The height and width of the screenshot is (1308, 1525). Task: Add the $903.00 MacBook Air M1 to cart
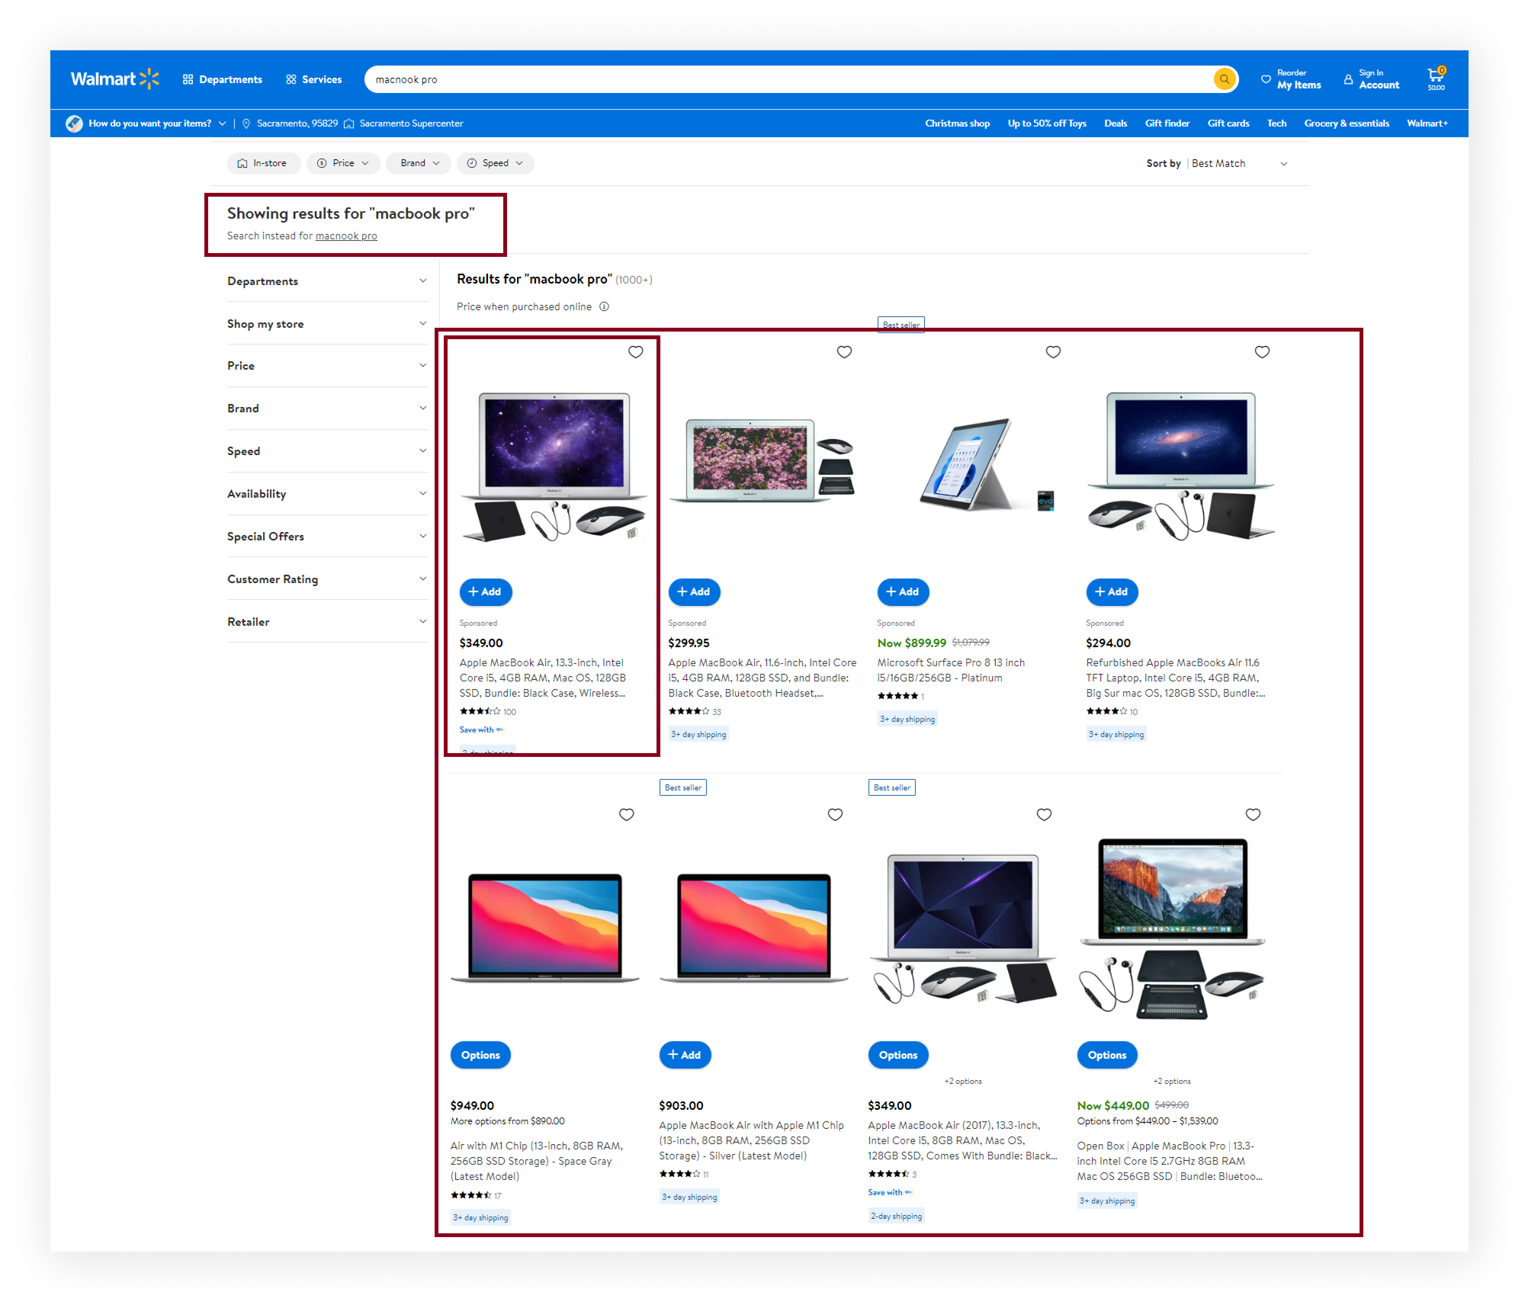click(x=684, y=1055)
